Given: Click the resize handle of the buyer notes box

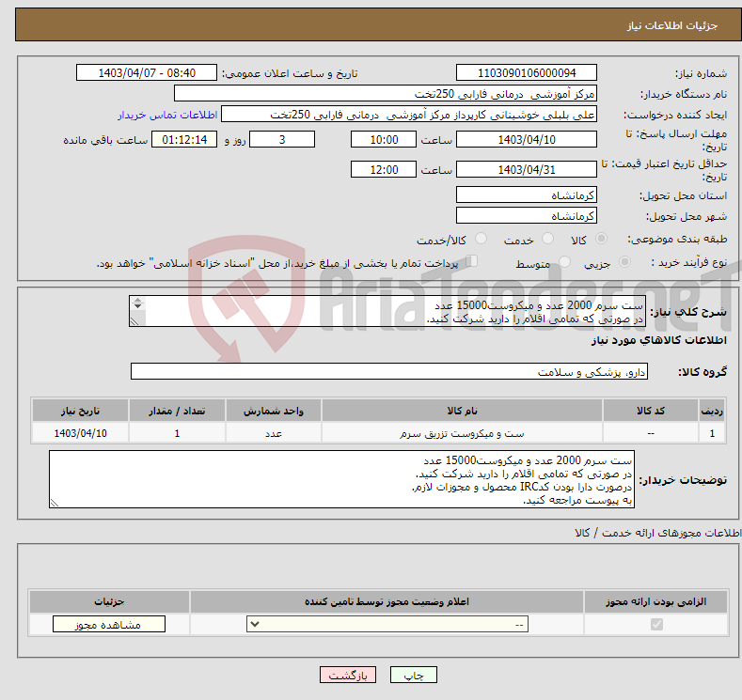Looking at the screenshot, I should [55, 503].
